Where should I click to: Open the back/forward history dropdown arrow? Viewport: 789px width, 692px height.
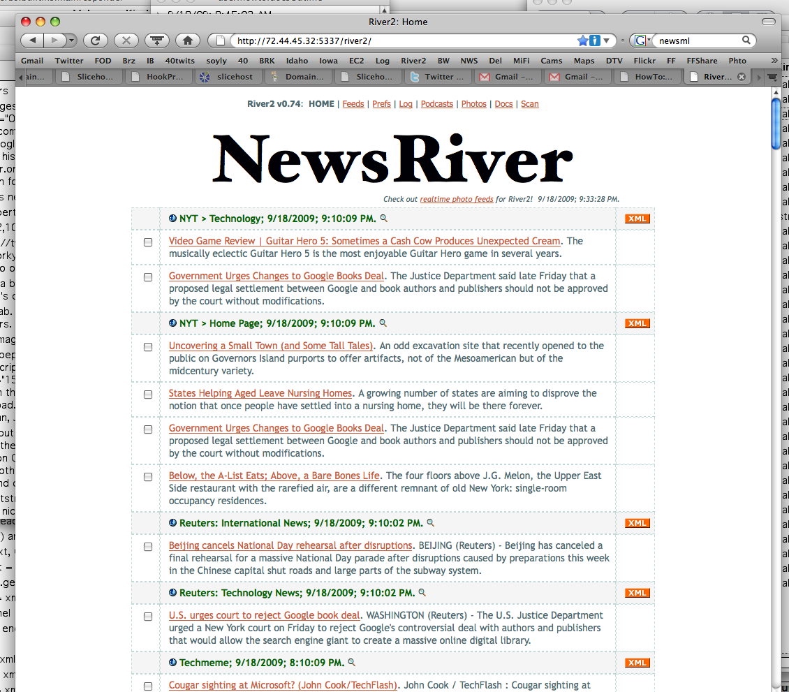(71, 41)
